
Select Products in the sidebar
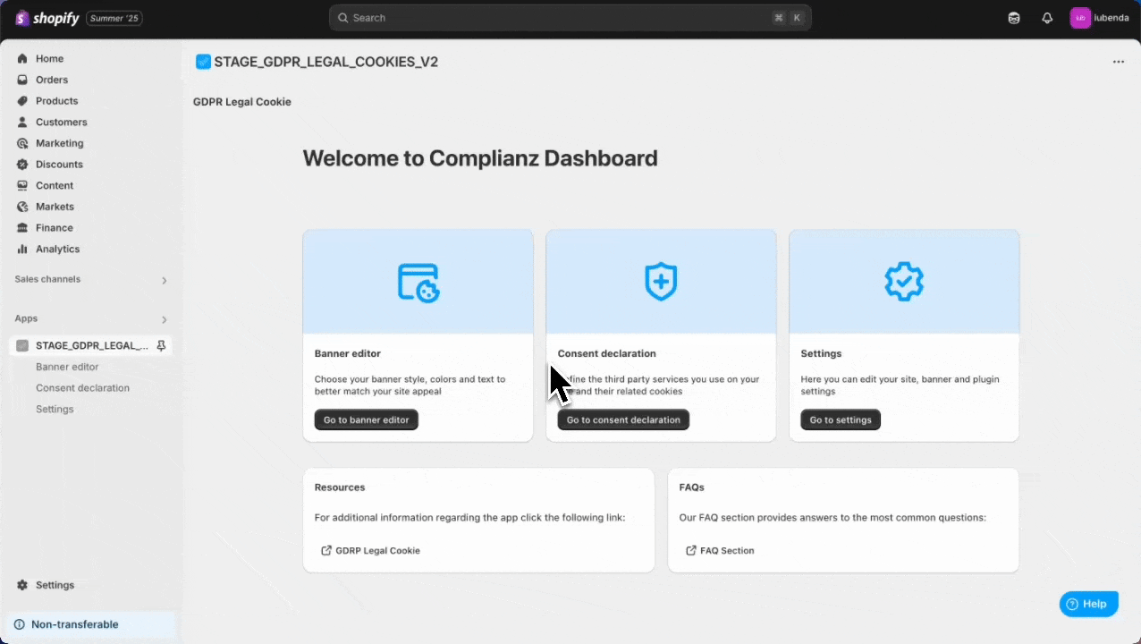click(57, 101)
